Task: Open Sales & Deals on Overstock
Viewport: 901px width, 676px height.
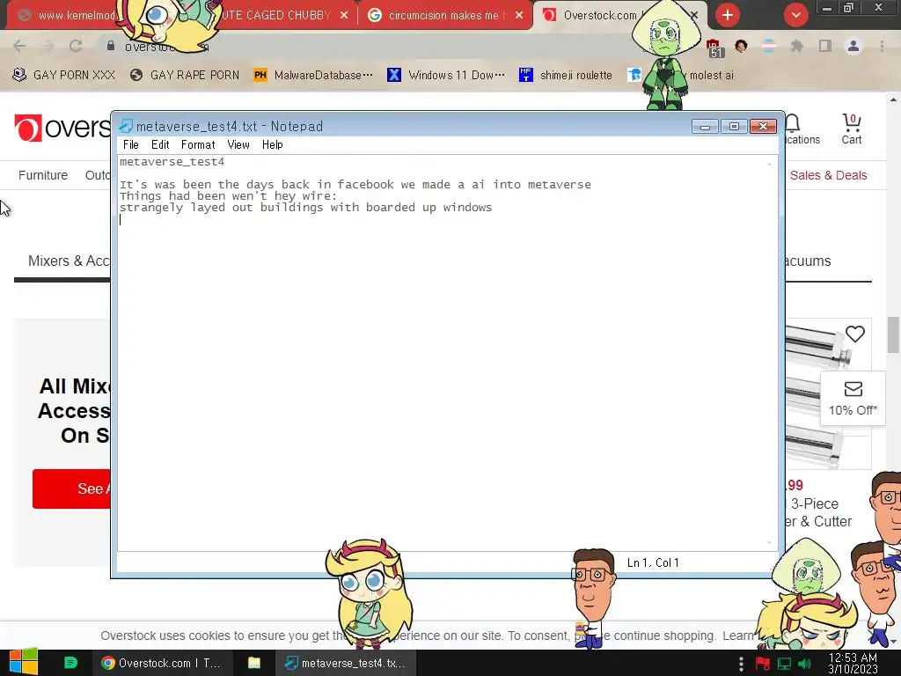Action: click(828, 175)
